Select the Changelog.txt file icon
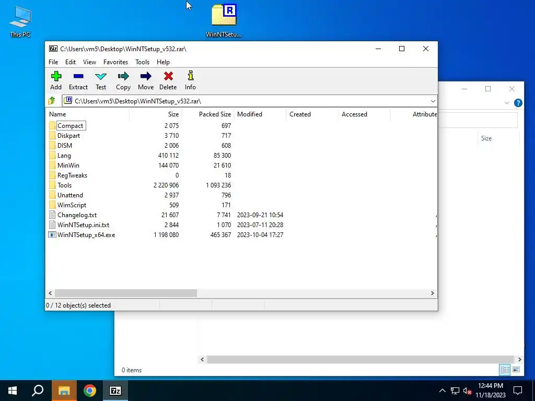This screenshot has width=535, height=401. tap(52, 215)
